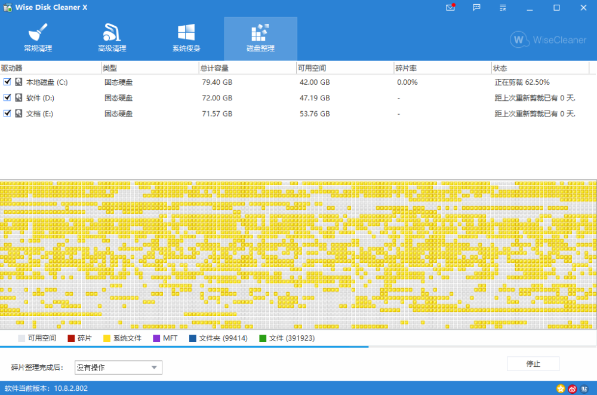597x395 pixels.
Task: Uncheck the 文档 (E:) drive checkbox
Action: click(x=7, y=113)
